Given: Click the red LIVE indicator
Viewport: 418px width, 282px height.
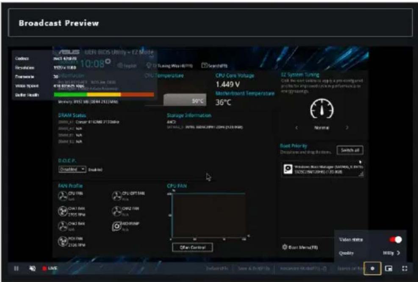Looking at the screenshot, I should tap(50, 268).
